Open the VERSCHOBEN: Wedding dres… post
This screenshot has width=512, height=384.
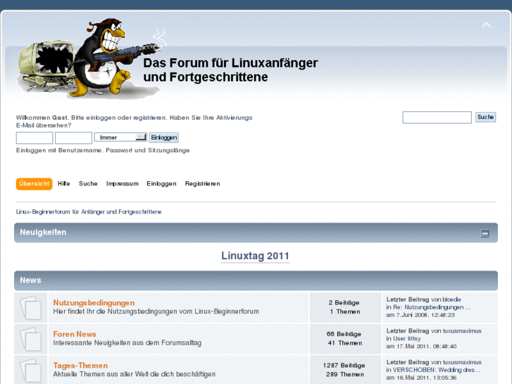[x=437, y=370]
